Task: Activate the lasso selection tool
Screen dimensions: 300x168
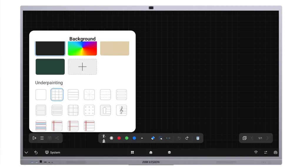Action: (161, 138)
